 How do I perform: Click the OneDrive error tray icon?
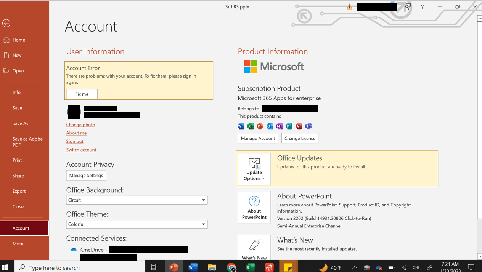(x=379, y=267)
